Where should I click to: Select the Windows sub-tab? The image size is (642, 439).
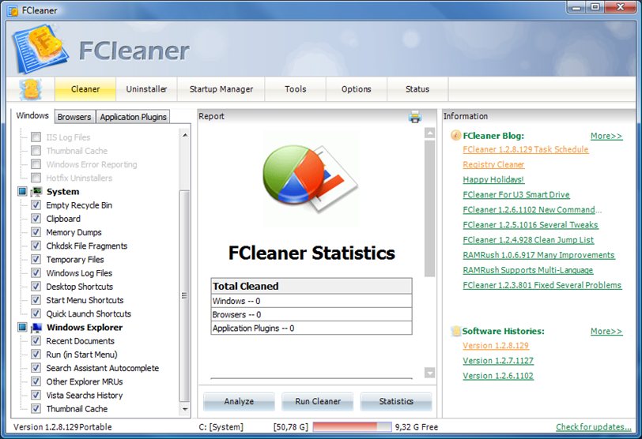[32, 116]
